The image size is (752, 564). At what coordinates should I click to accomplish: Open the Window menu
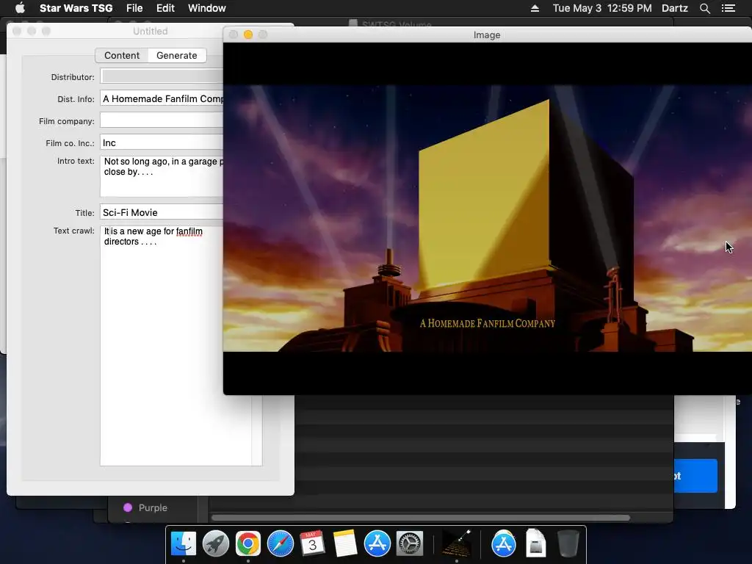point(206,8)
